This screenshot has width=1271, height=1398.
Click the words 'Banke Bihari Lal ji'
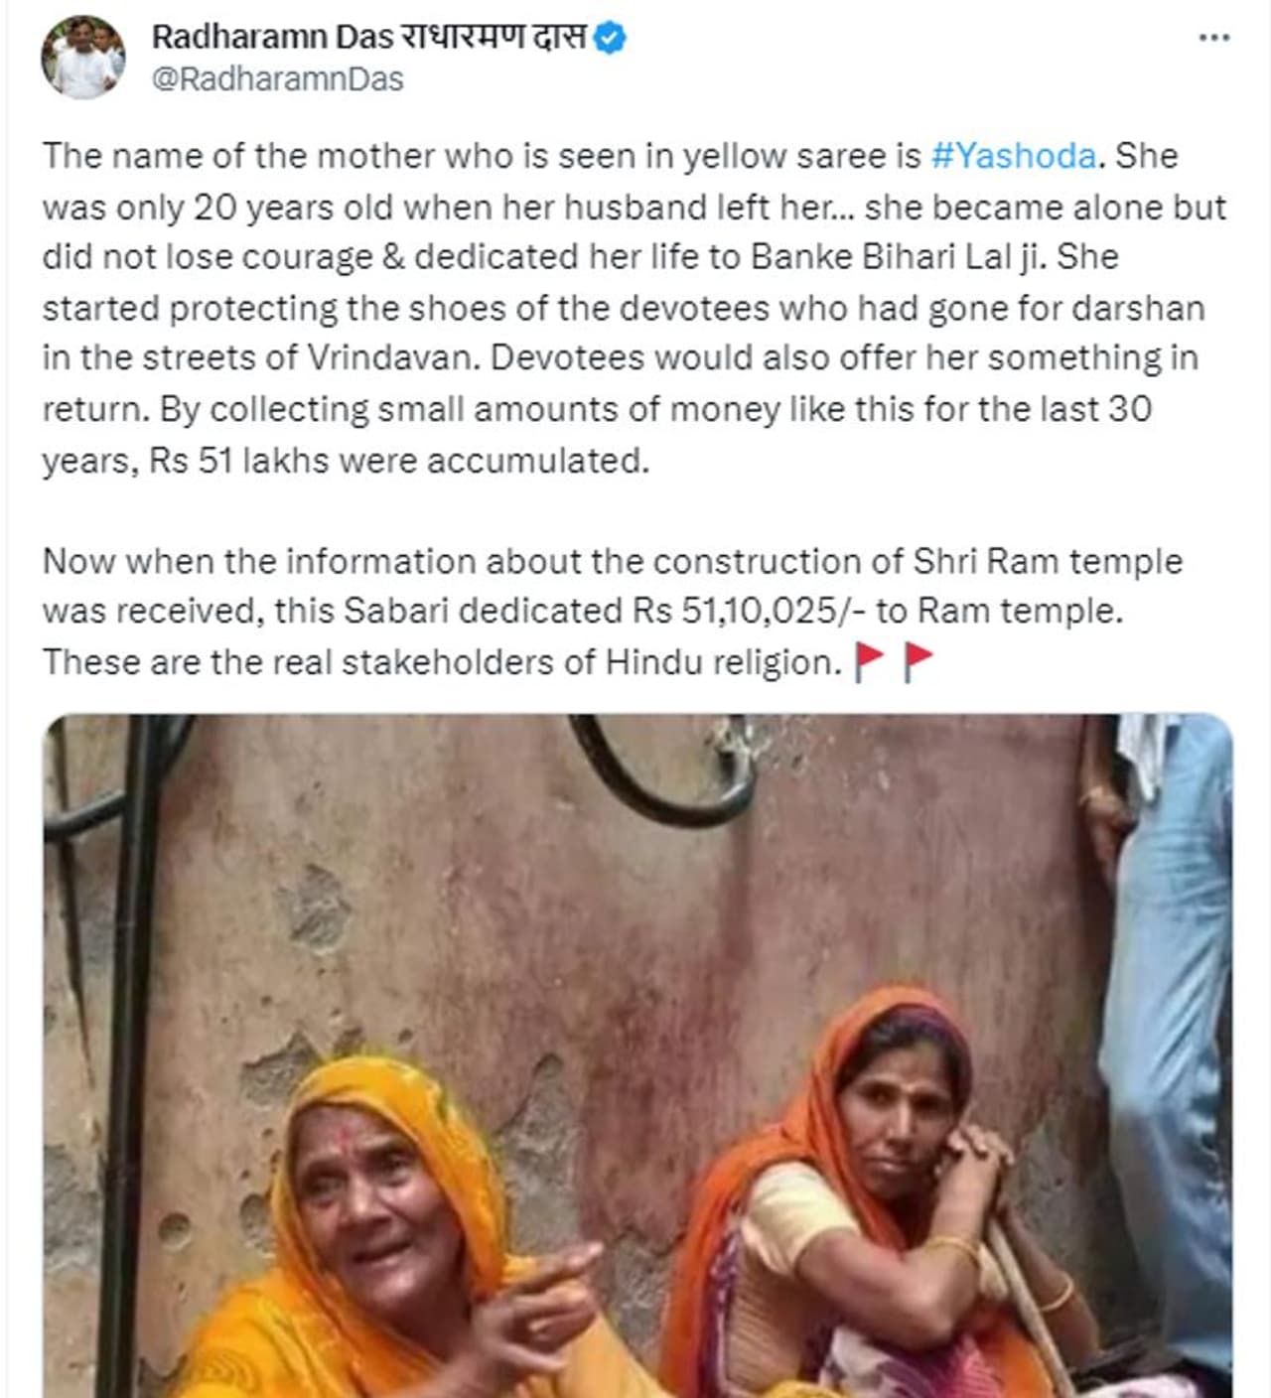coord(898,257)
